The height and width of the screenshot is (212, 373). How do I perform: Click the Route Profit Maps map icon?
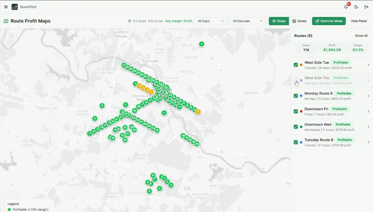tap(6, 21)
